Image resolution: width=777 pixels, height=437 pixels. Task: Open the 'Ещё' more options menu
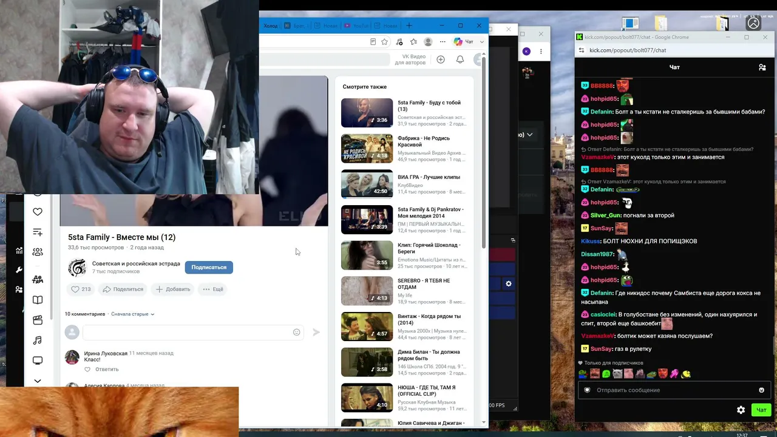tap(213, 290)
